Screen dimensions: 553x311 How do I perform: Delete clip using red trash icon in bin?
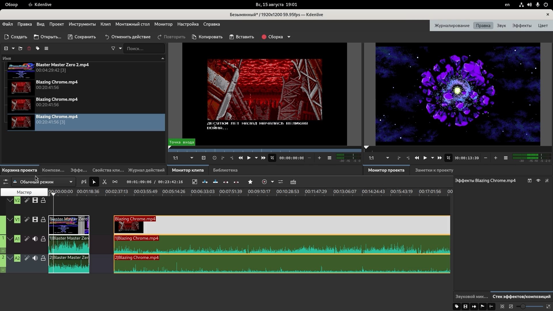pyautogui.click(x=29, y=48)
